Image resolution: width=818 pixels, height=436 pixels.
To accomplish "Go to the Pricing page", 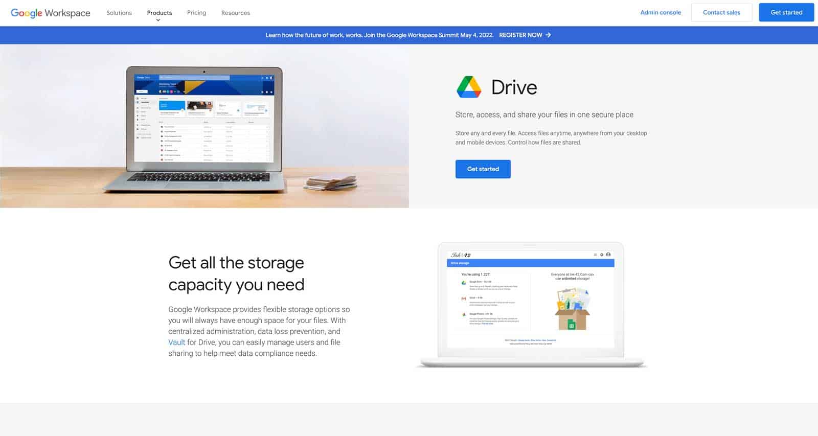I will (x=196, y=13).
